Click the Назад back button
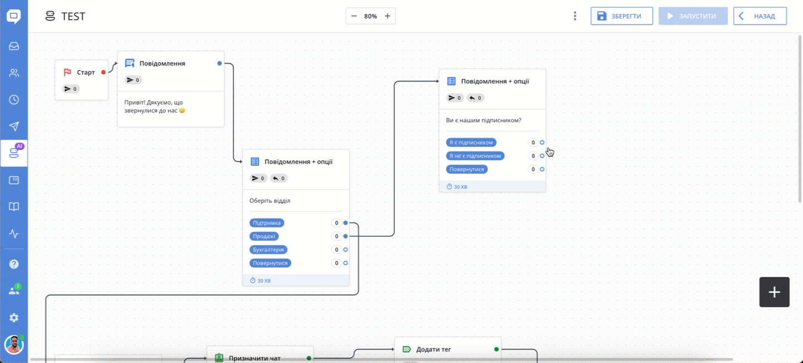 [x=760, y=16]
